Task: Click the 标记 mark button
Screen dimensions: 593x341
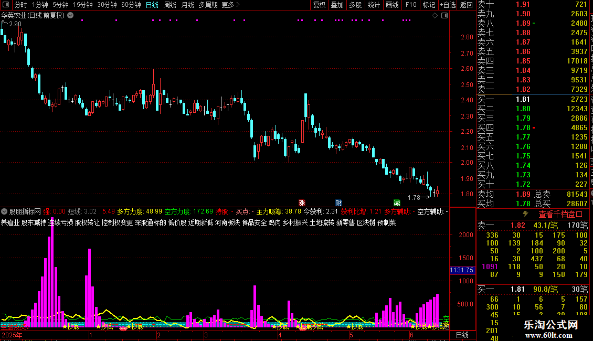Action: click(x=429, y=5)
